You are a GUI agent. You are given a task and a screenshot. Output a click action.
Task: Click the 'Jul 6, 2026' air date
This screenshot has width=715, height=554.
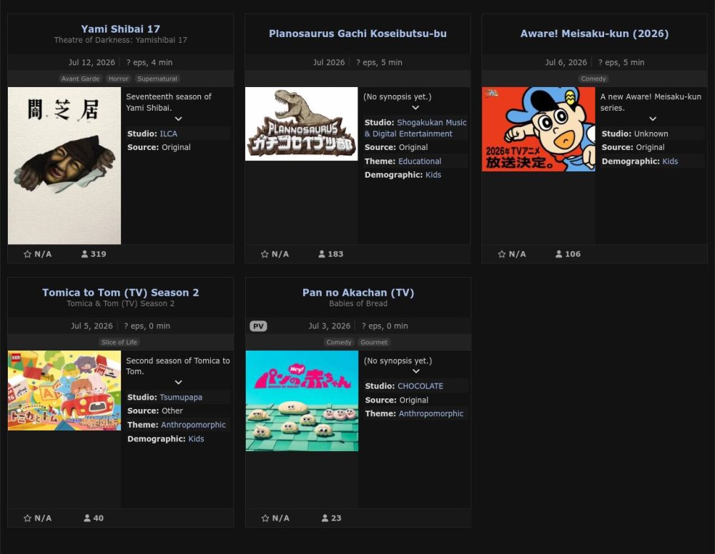[566, 62]
